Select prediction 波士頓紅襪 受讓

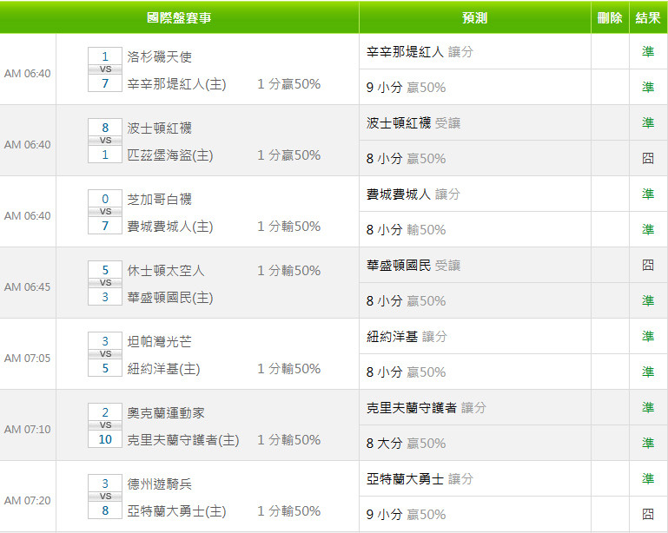point(413,123)
